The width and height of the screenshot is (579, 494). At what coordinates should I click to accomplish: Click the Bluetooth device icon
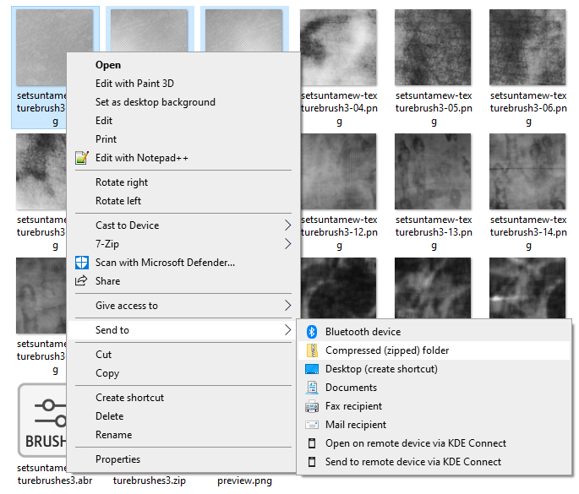pyautogui.click(x=311, y=332)
